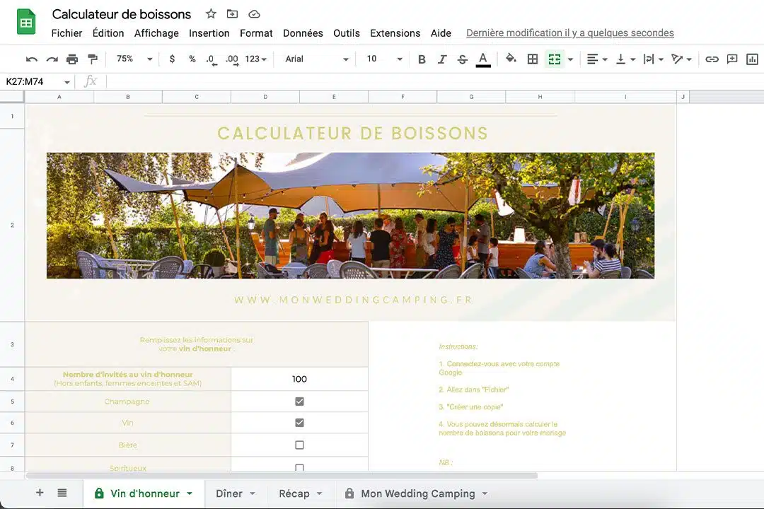Select the Vin d'honneur sheet tab
Image resolution: width=764 pixels, height=509 pixels.
(x=144, y=493)
